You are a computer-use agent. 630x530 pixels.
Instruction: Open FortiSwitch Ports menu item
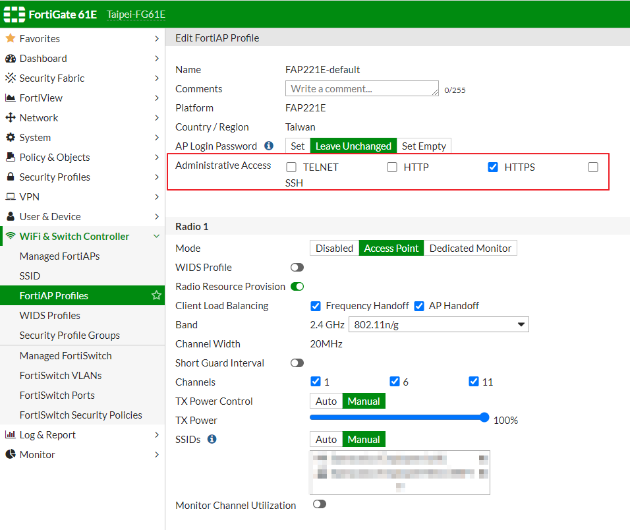[x=82, y=396]
